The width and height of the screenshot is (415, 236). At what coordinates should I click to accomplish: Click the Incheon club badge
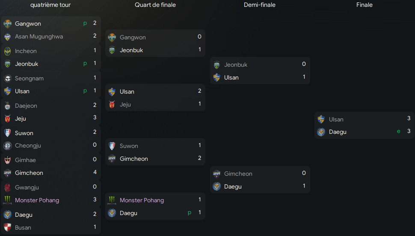pos(7,51)
